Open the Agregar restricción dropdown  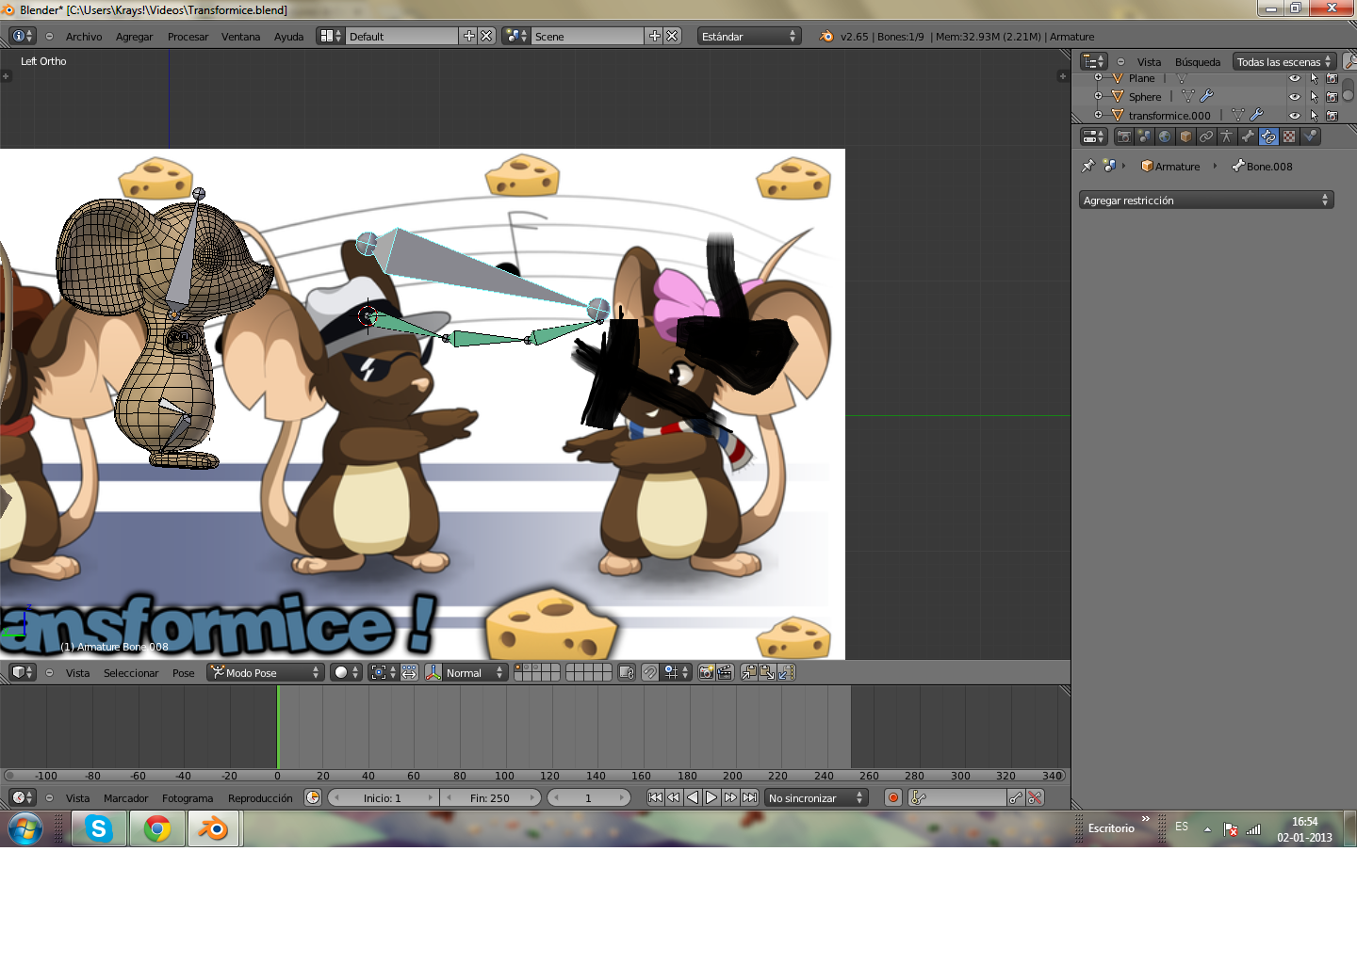coord(1206,200)
